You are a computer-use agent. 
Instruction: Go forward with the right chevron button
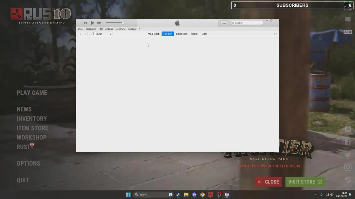point(85,34)
